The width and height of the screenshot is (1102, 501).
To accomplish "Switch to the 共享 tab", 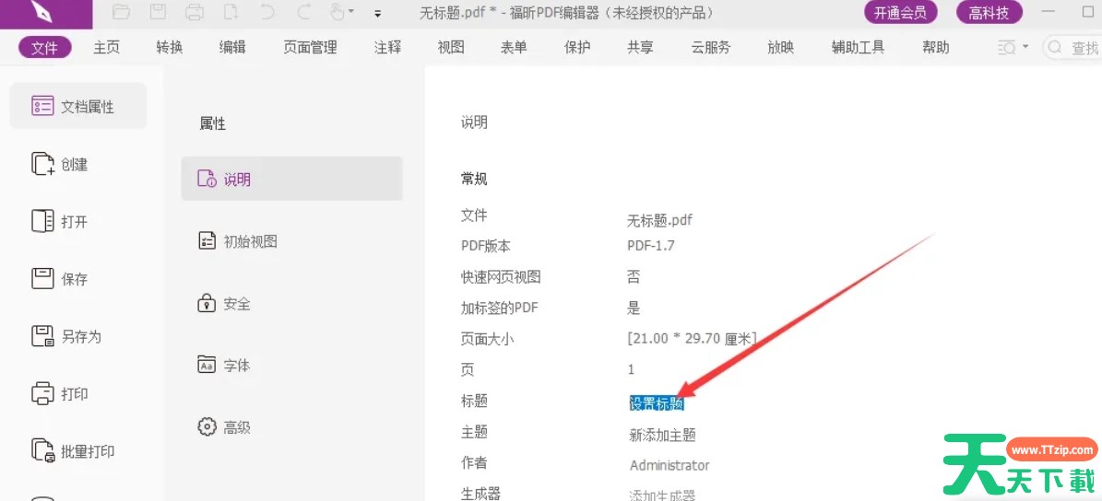I will 640,48.
